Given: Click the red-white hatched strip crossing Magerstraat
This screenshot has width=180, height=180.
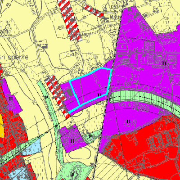Looking at the screenshot, I should pyautogui.click(x=70, y=20).
